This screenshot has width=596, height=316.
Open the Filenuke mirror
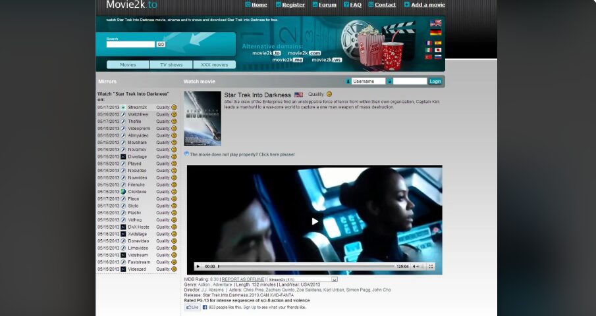136,185
